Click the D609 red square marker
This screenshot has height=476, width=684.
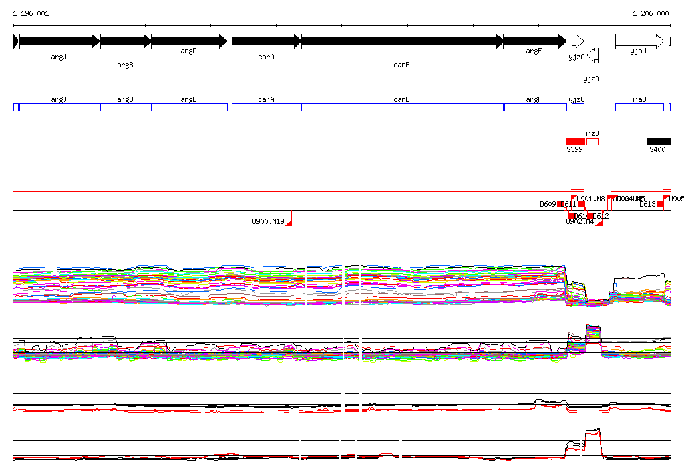[560, 204]
